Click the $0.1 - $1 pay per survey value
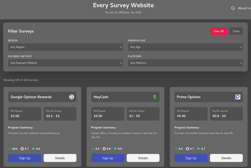This screenshot has height=168, width=251. click(53, 116)
